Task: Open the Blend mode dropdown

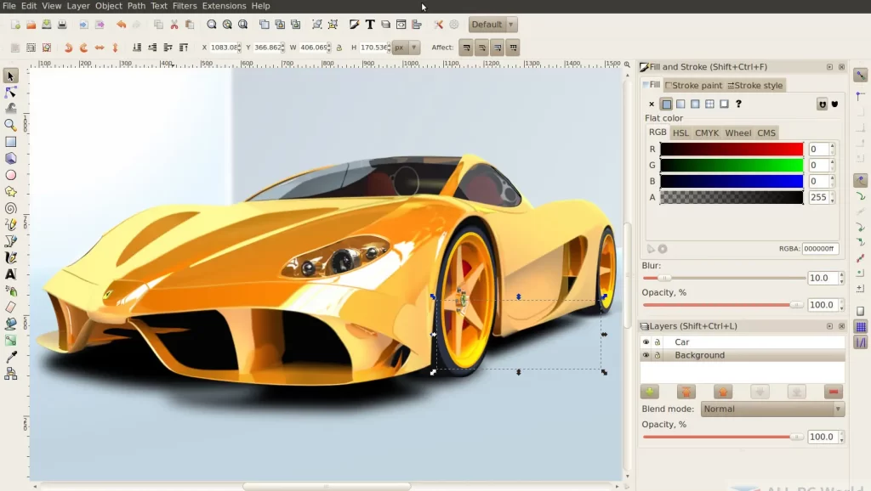Action: click(772, 409)
